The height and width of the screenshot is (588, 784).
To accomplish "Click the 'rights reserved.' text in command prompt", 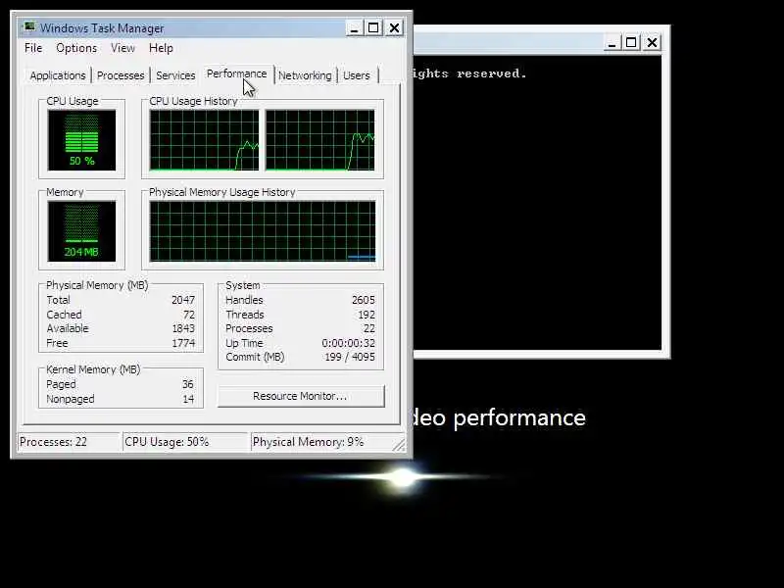I will (469, 73).
